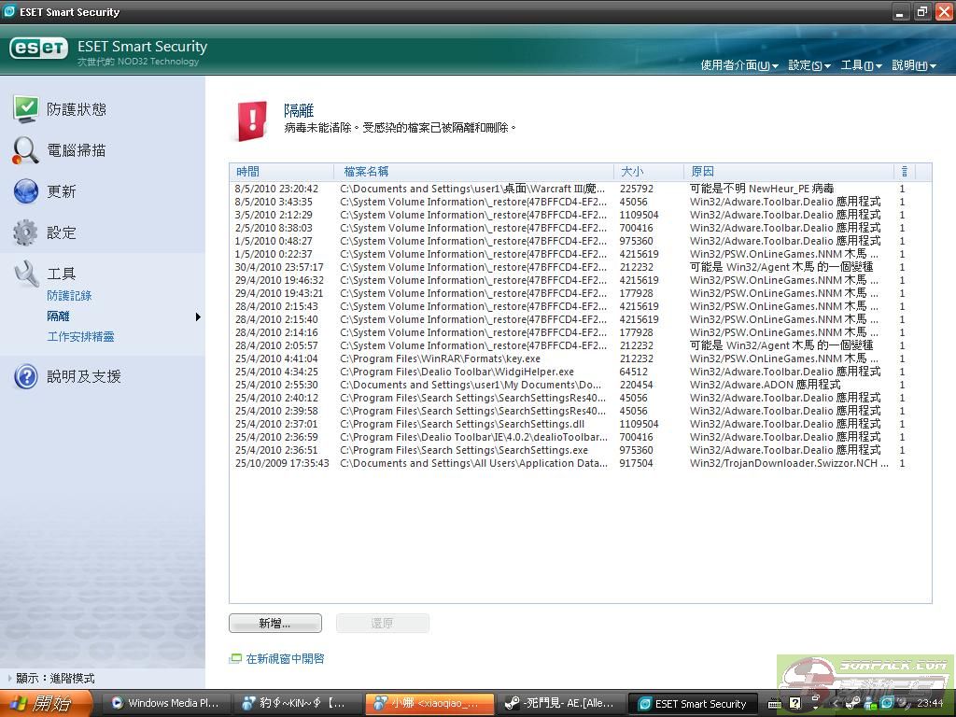
Task: Open Help and Support (說明及支援) question icon
Action: click(25, 376)
